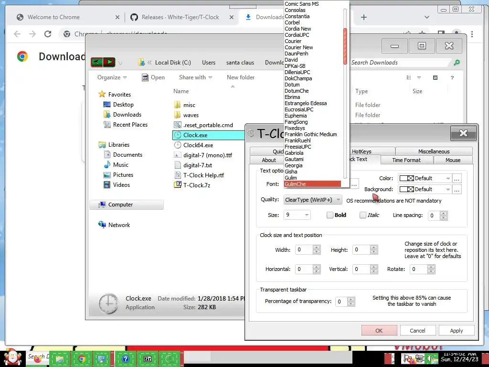The height and width of the screenshot is (367, 489).
Task: Toggle the Explorer preview pane icon
Action: (x=435, y=77)
